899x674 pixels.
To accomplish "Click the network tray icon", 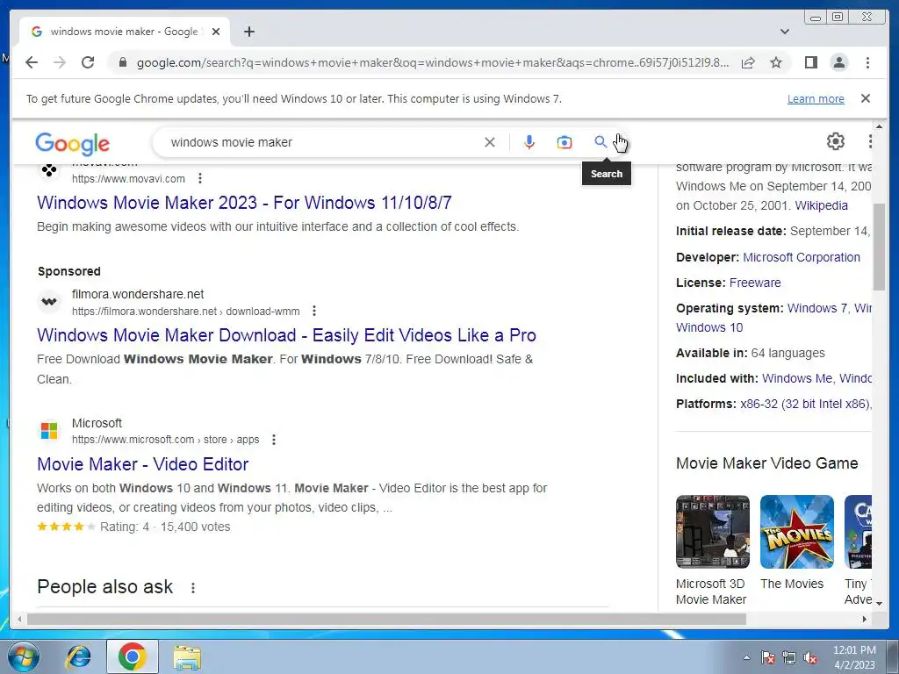I will click(789, 658).
